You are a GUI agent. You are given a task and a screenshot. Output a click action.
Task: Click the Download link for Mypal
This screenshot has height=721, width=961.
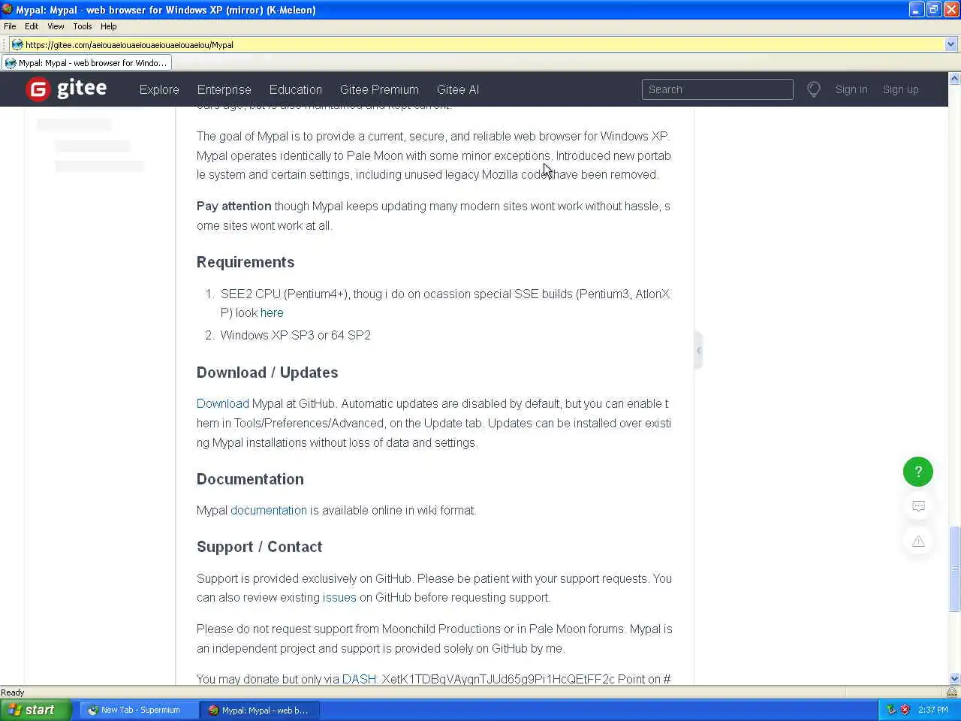click(222, 404)
